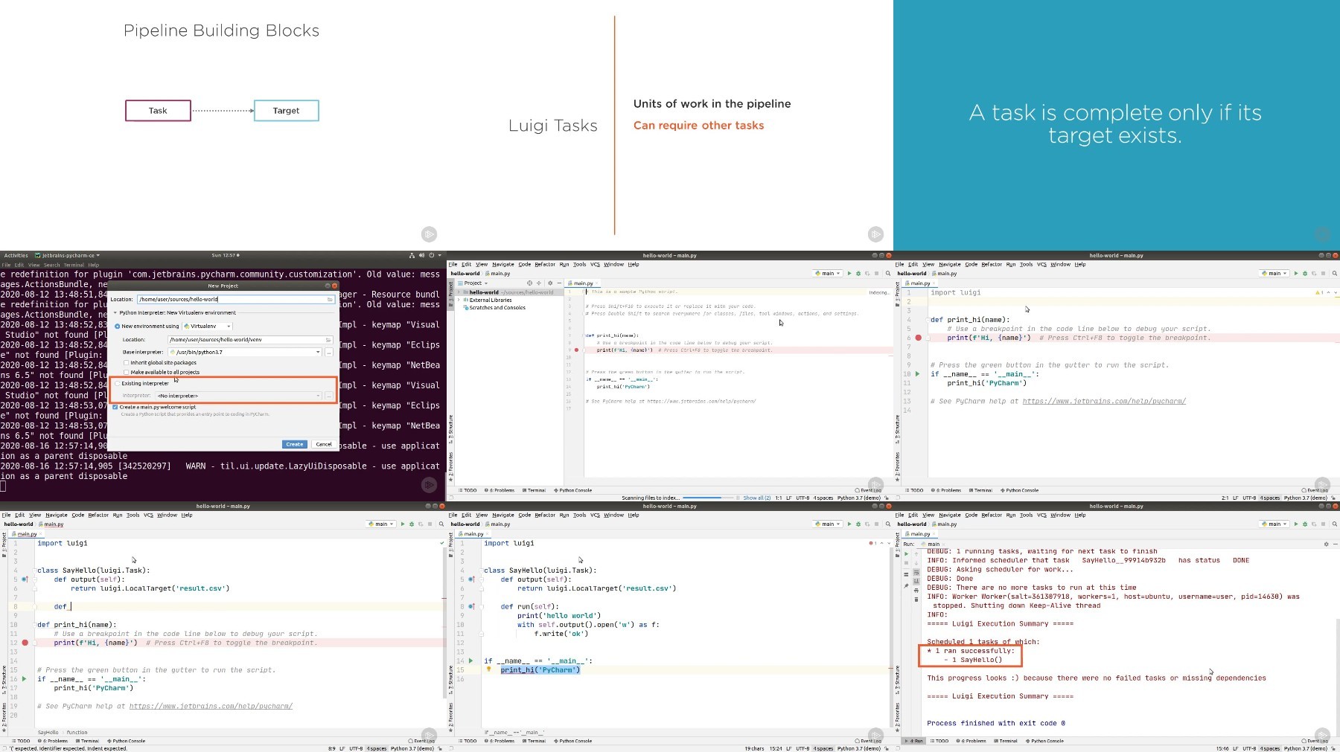The width and height of the screenshot is (1340, 752).
Task: Open the Ubuntu network status icon
Action: pyautogui.click(x=412, y=255)
